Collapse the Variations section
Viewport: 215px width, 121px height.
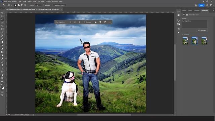click(x=183, y=35)
